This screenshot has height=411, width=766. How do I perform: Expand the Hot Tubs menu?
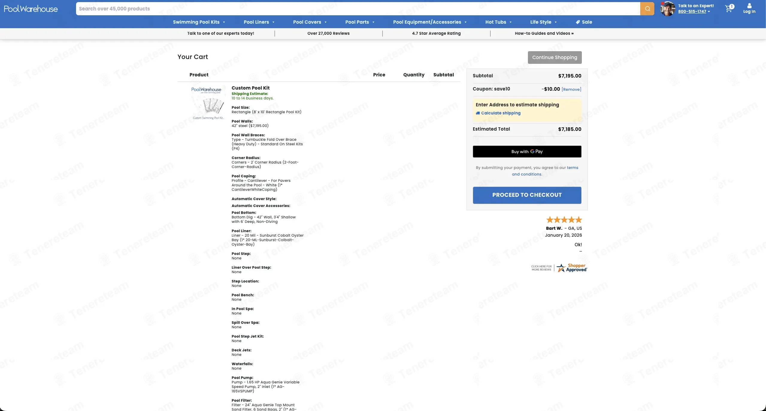click(498, 22)
